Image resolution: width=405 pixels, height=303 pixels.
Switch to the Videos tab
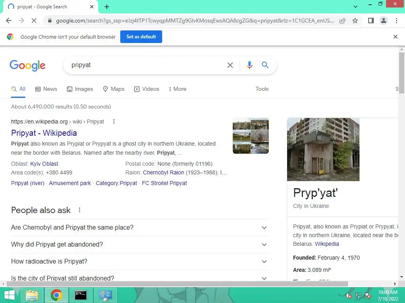pyautogui.click(x=146, y=89)
